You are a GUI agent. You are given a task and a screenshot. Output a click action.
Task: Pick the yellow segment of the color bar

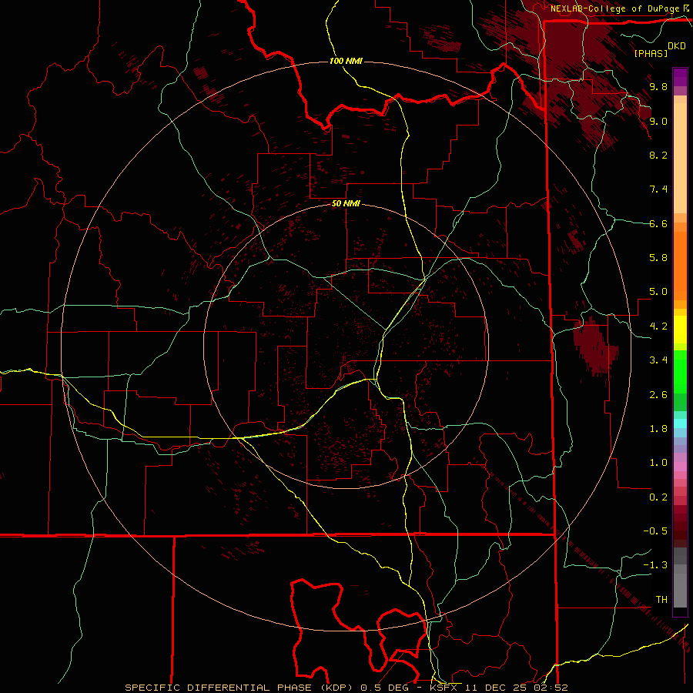[x=680, y=330]
